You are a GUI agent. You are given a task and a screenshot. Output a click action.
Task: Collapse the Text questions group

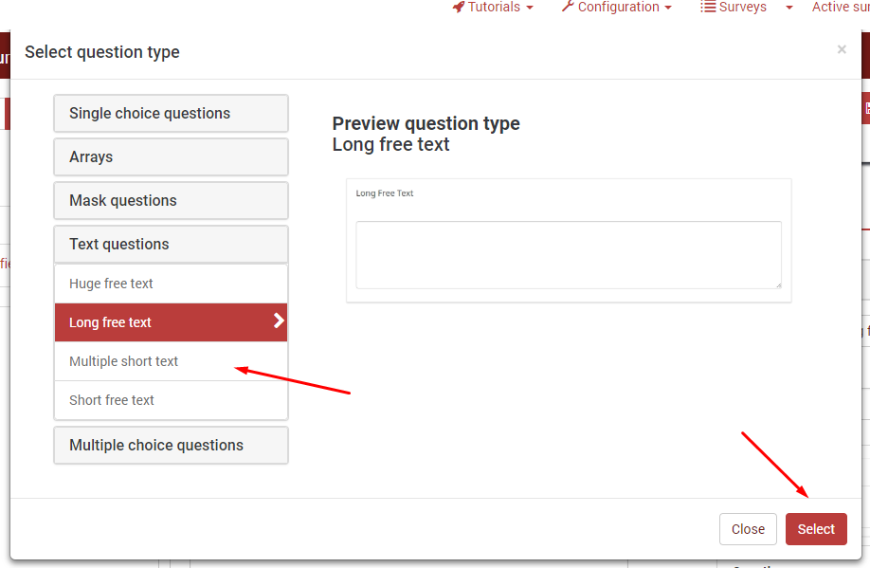pyautogui.click(x=171, y=245)
